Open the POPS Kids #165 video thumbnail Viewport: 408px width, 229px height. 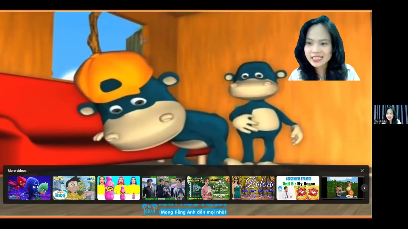[74, 188]
